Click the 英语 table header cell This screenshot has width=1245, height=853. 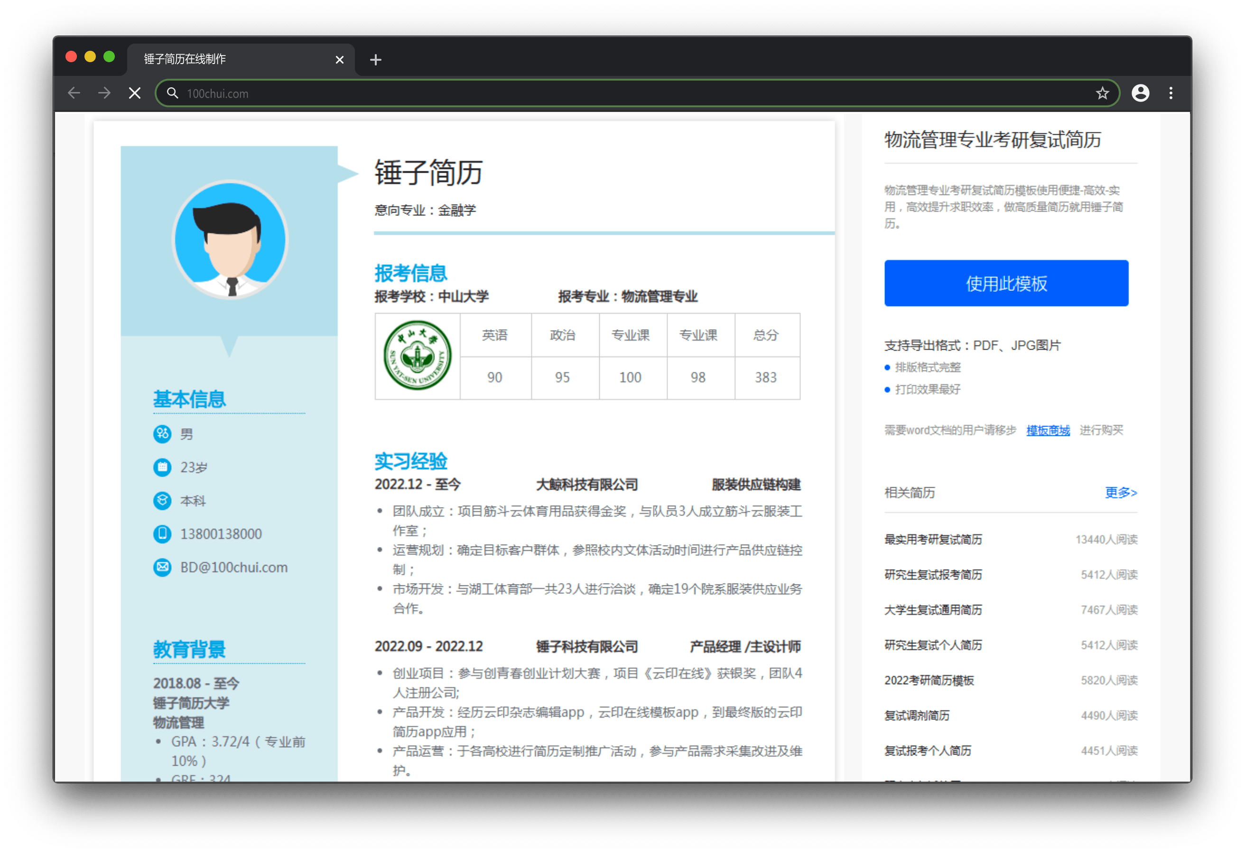(x=495, y=335)
